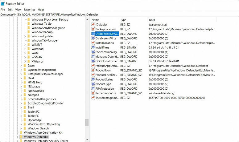Click the ManagedDefender DWORD icon
239x142 pixels.
(93, 56)
